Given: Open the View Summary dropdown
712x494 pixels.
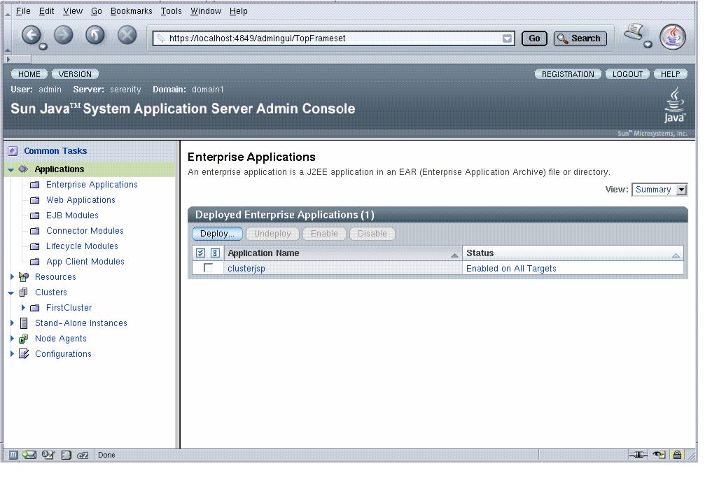Looking at the screenshot, I should tap(659, 190).
